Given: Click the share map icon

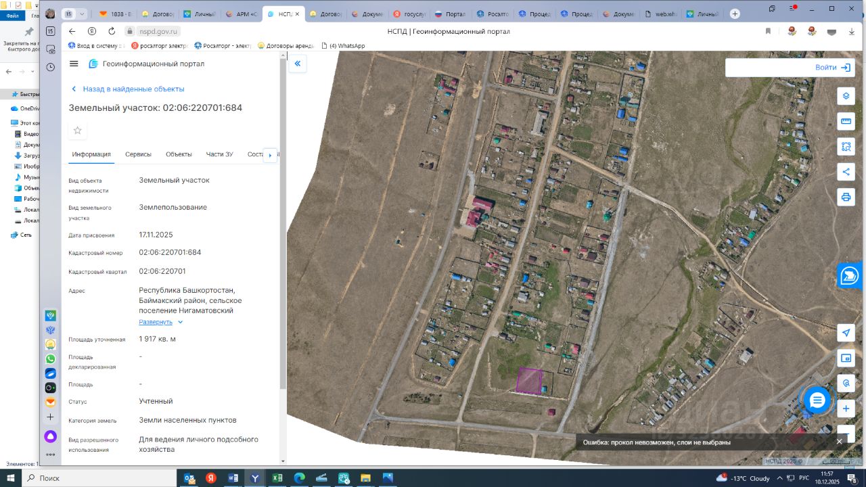Looking at the screenshot, I should (846, 172).
